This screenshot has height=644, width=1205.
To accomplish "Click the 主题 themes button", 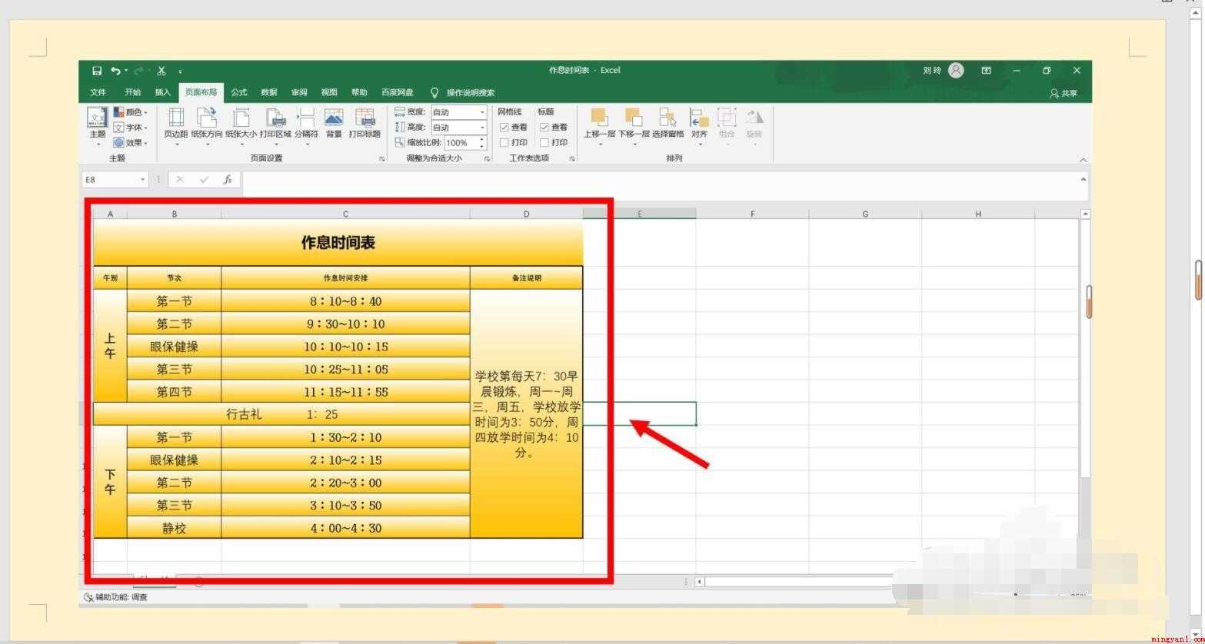I will click(98, 126).
